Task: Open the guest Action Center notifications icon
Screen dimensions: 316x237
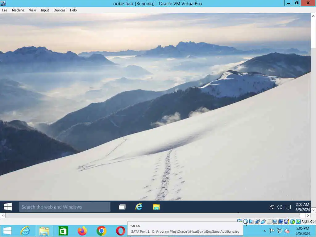Action: pos(288,207)
